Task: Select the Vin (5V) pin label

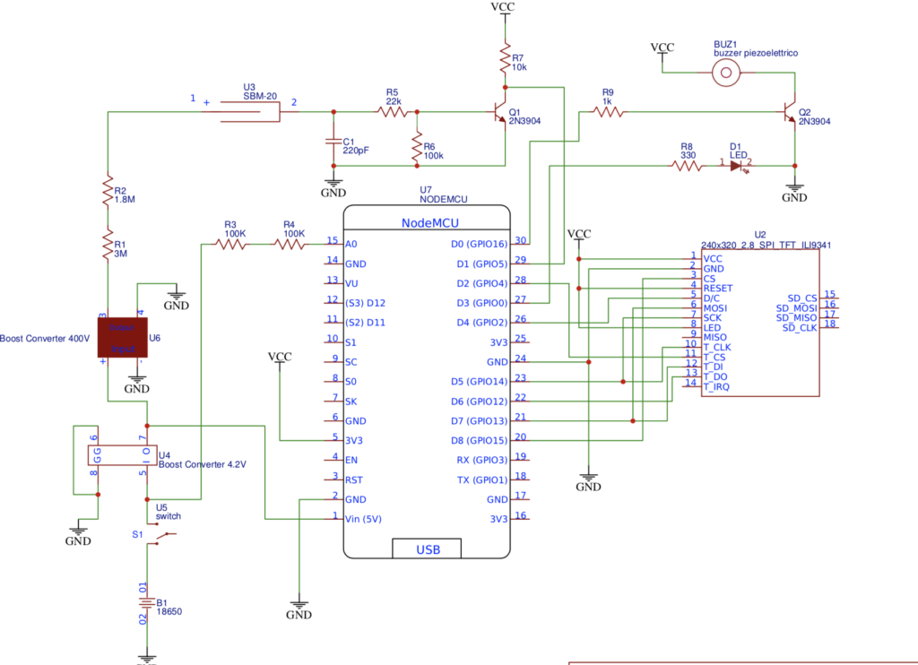Action: [363, 519]
